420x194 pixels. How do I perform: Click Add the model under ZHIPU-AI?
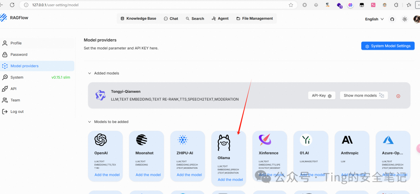(x=189, y=175)
